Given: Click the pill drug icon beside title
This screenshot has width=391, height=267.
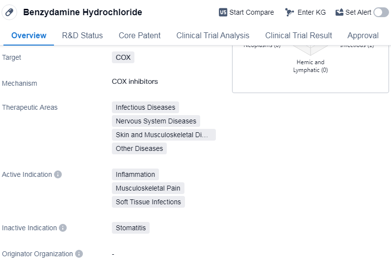Looking at the screenshot, I should pyautogui.click(x=10, y=12).
